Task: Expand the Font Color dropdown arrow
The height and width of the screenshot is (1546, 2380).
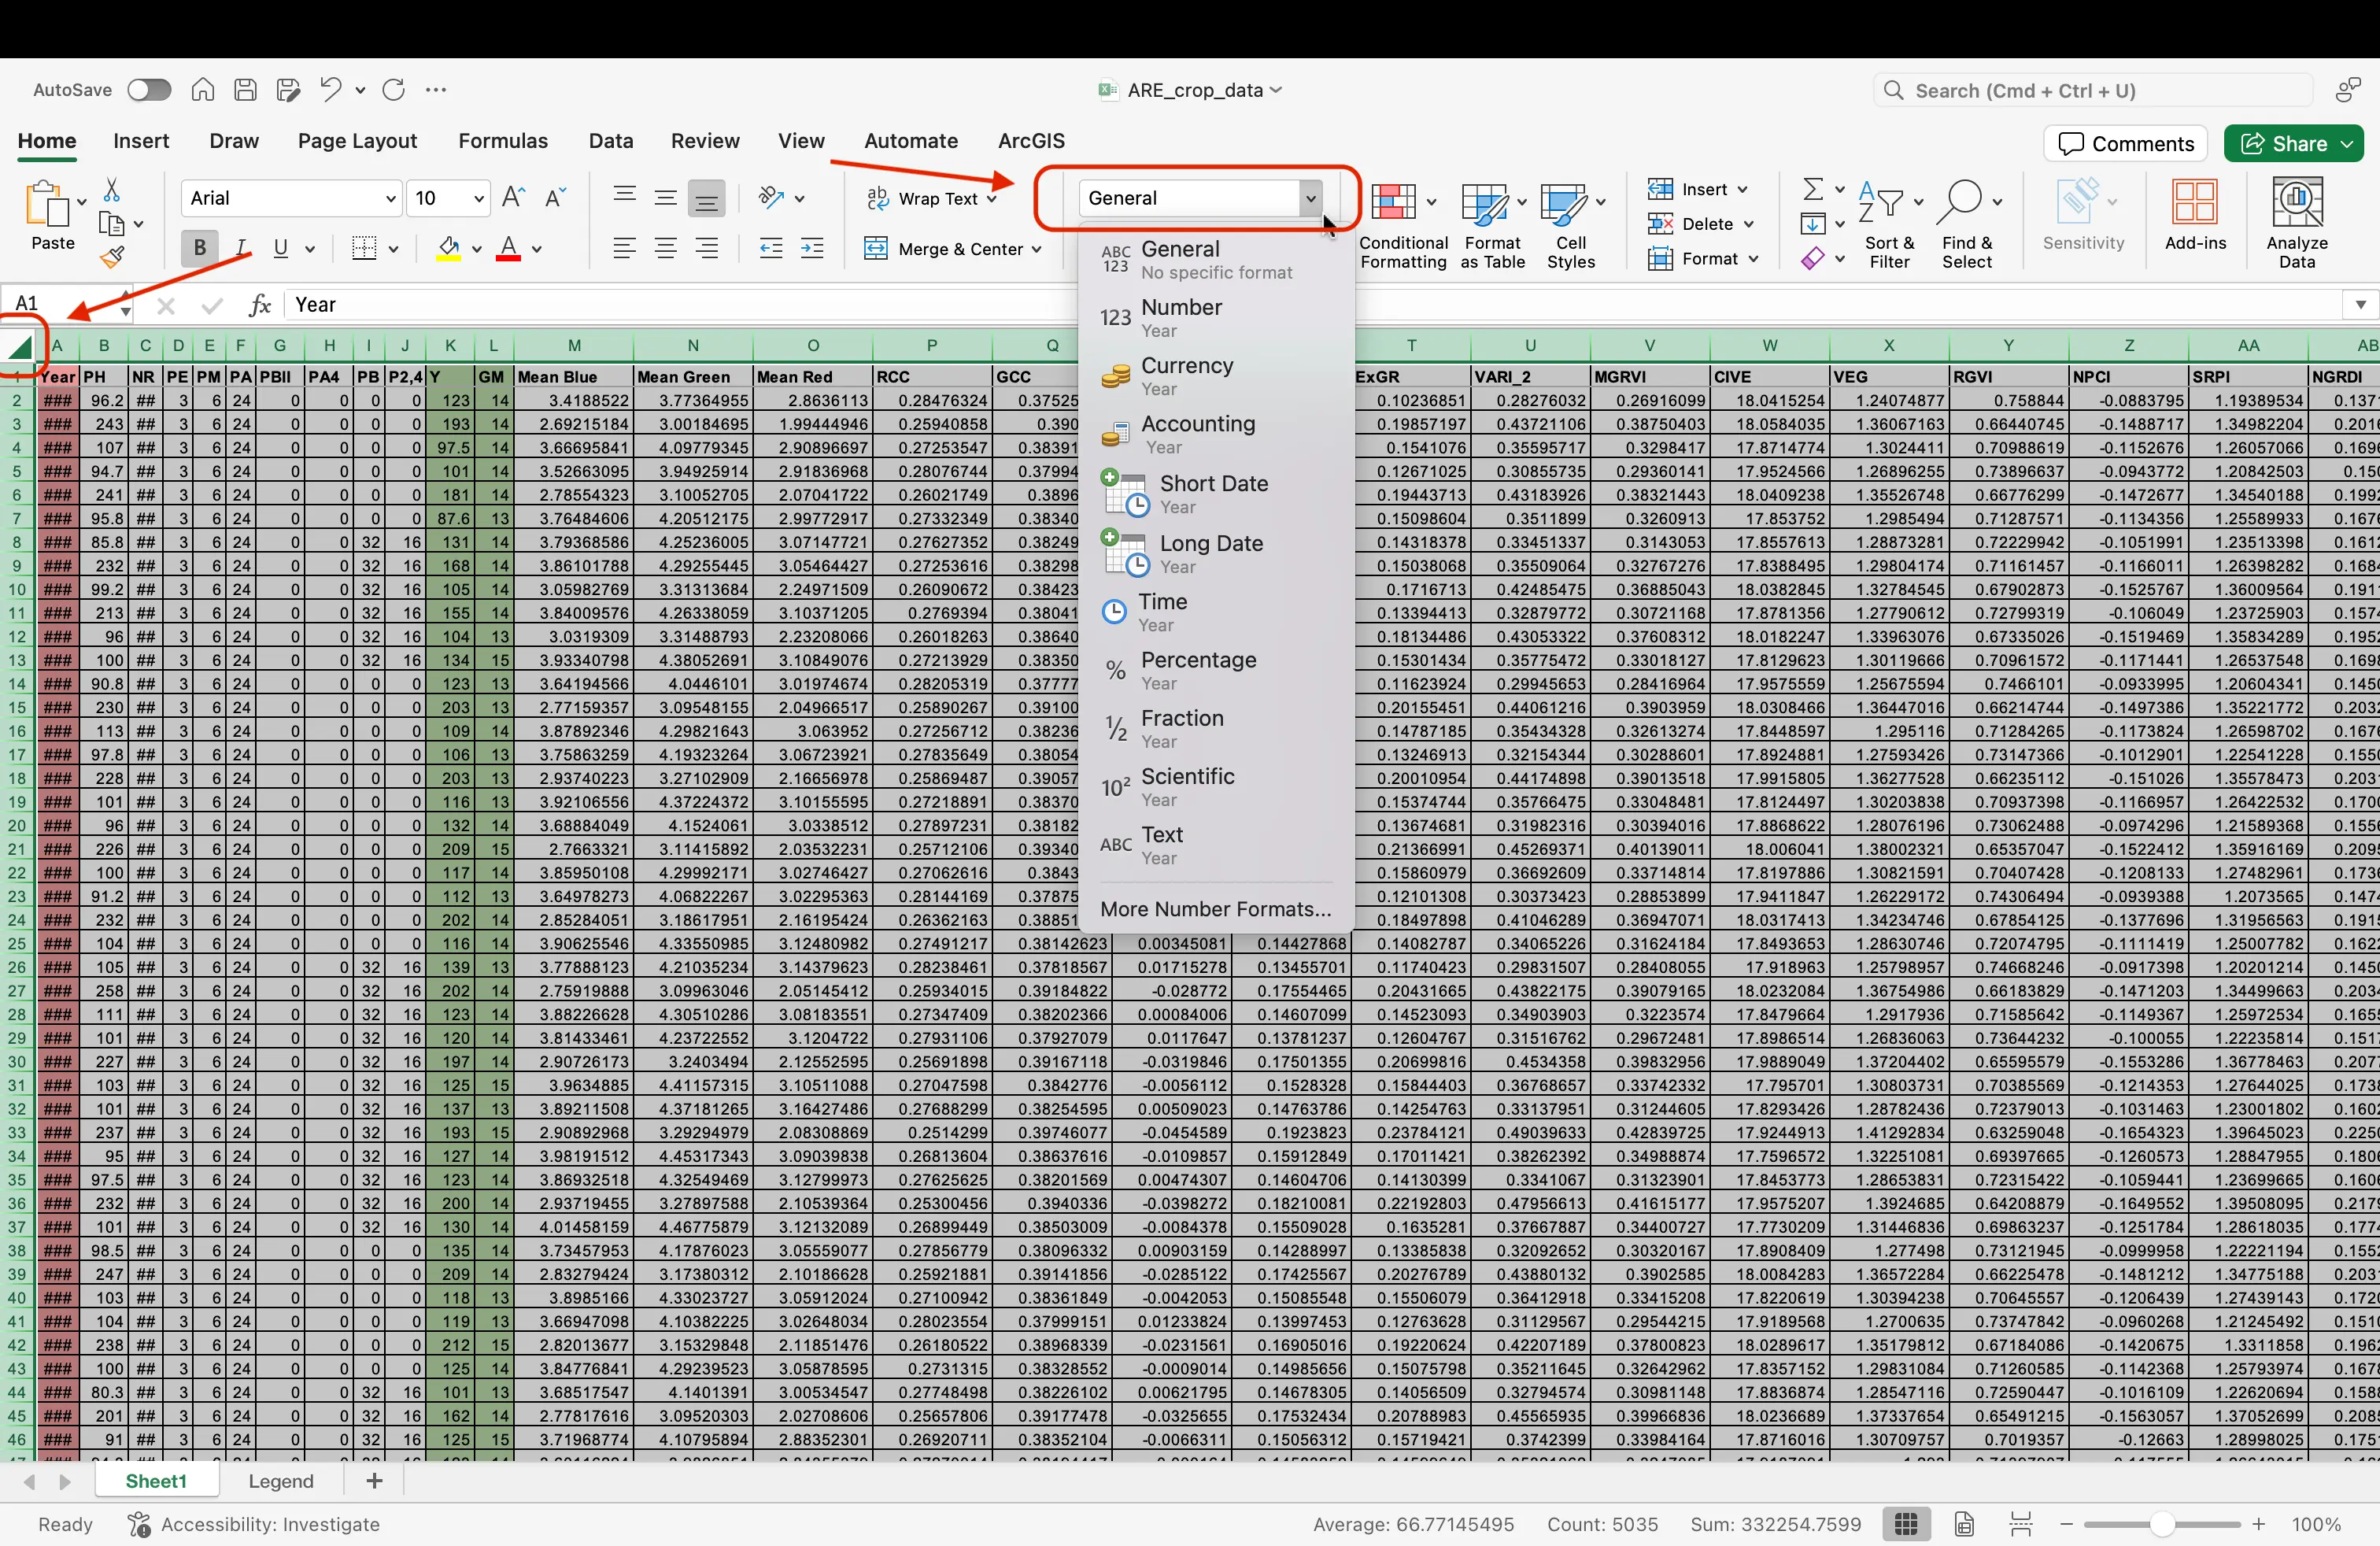Action: coord(537,249)
